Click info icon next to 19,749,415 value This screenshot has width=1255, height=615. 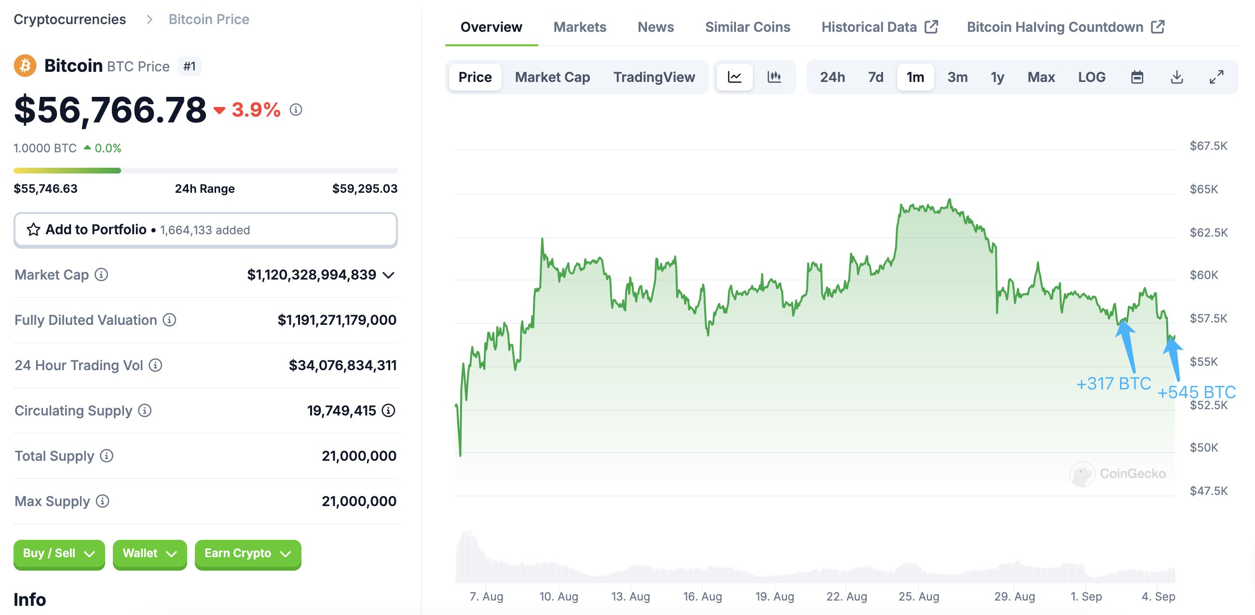pyautogui.click(x=388, y=411)
